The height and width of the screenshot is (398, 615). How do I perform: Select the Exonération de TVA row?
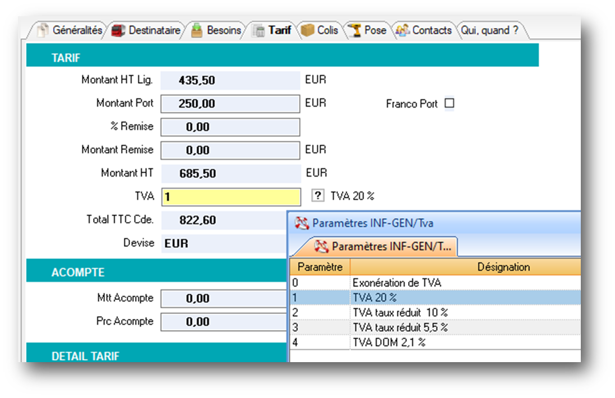tap(396, 283)
